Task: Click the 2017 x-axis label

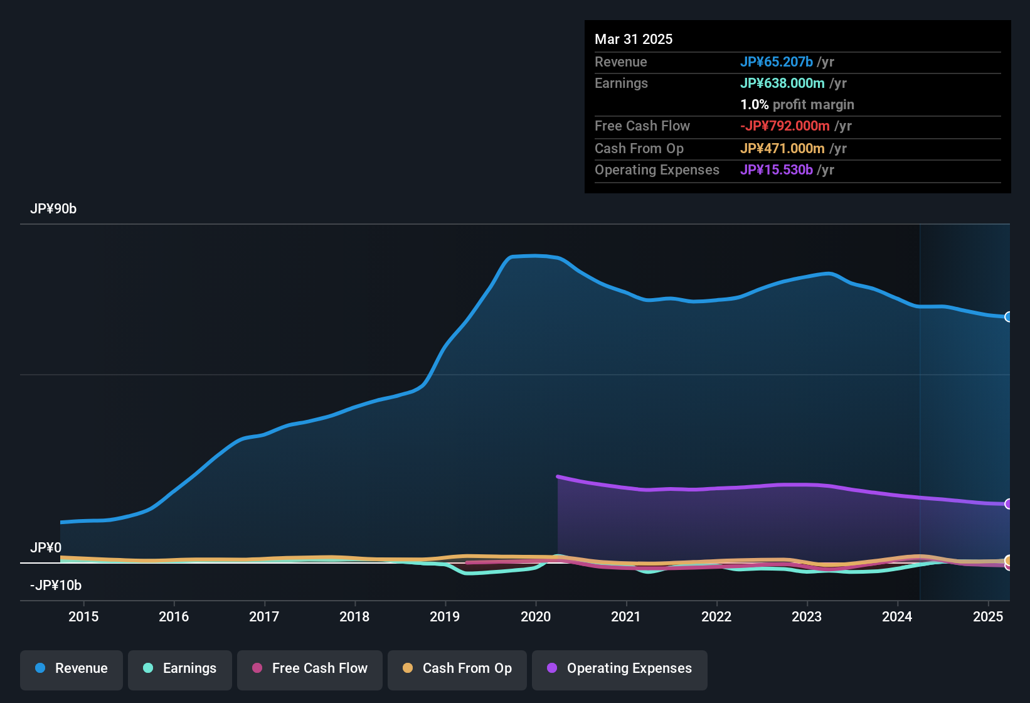Action: point(264,616)
